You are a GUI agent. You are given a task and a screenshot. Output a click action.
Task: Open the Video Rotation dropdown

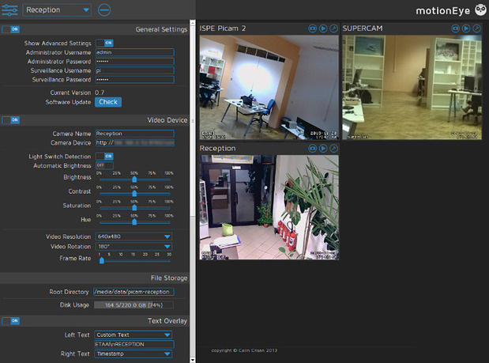134,247
